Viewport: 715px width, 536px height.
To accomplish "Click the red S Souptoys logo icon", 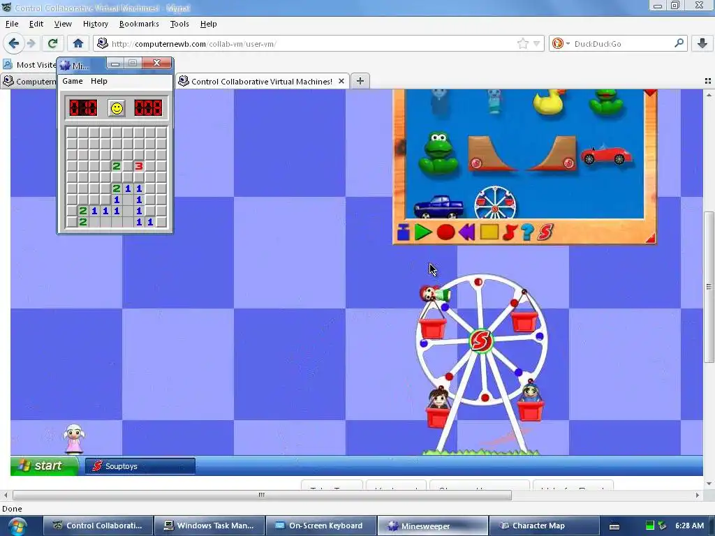I will coord(545,232).
